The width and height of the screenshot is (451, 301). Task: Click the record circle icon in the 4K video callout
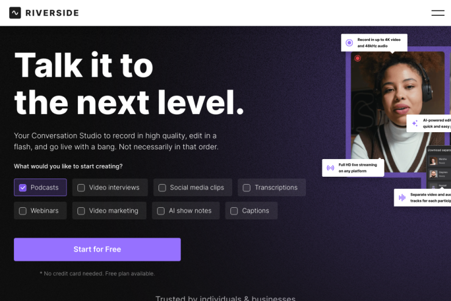(349, 43)
